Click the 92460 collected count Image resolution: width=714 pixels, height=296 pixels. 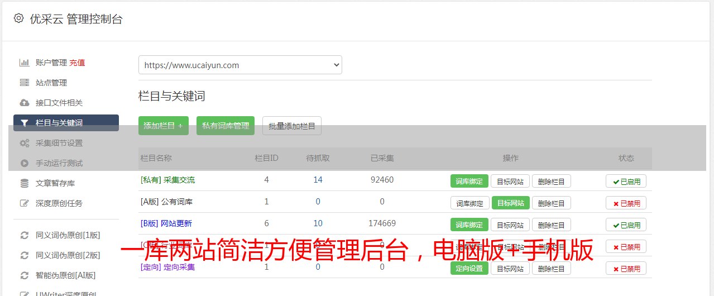pos(382,180)
